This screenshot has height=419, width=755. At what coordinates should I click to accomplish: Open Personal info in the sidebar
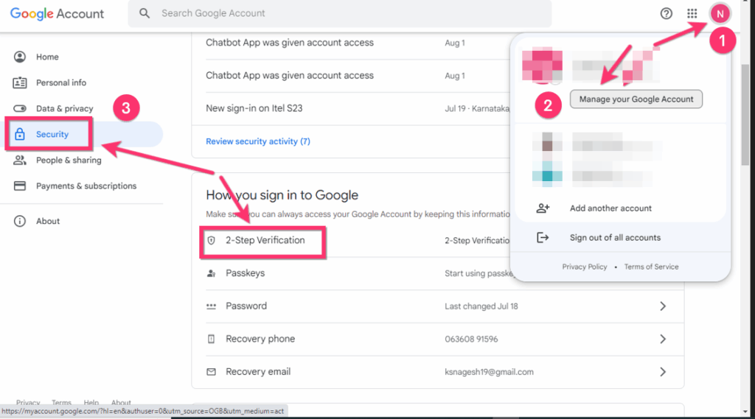(60, 82)
